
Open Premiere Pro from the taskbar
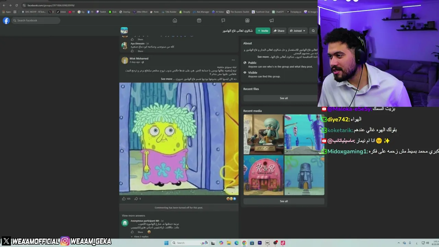pyautogui.click(x=260, y=243)
